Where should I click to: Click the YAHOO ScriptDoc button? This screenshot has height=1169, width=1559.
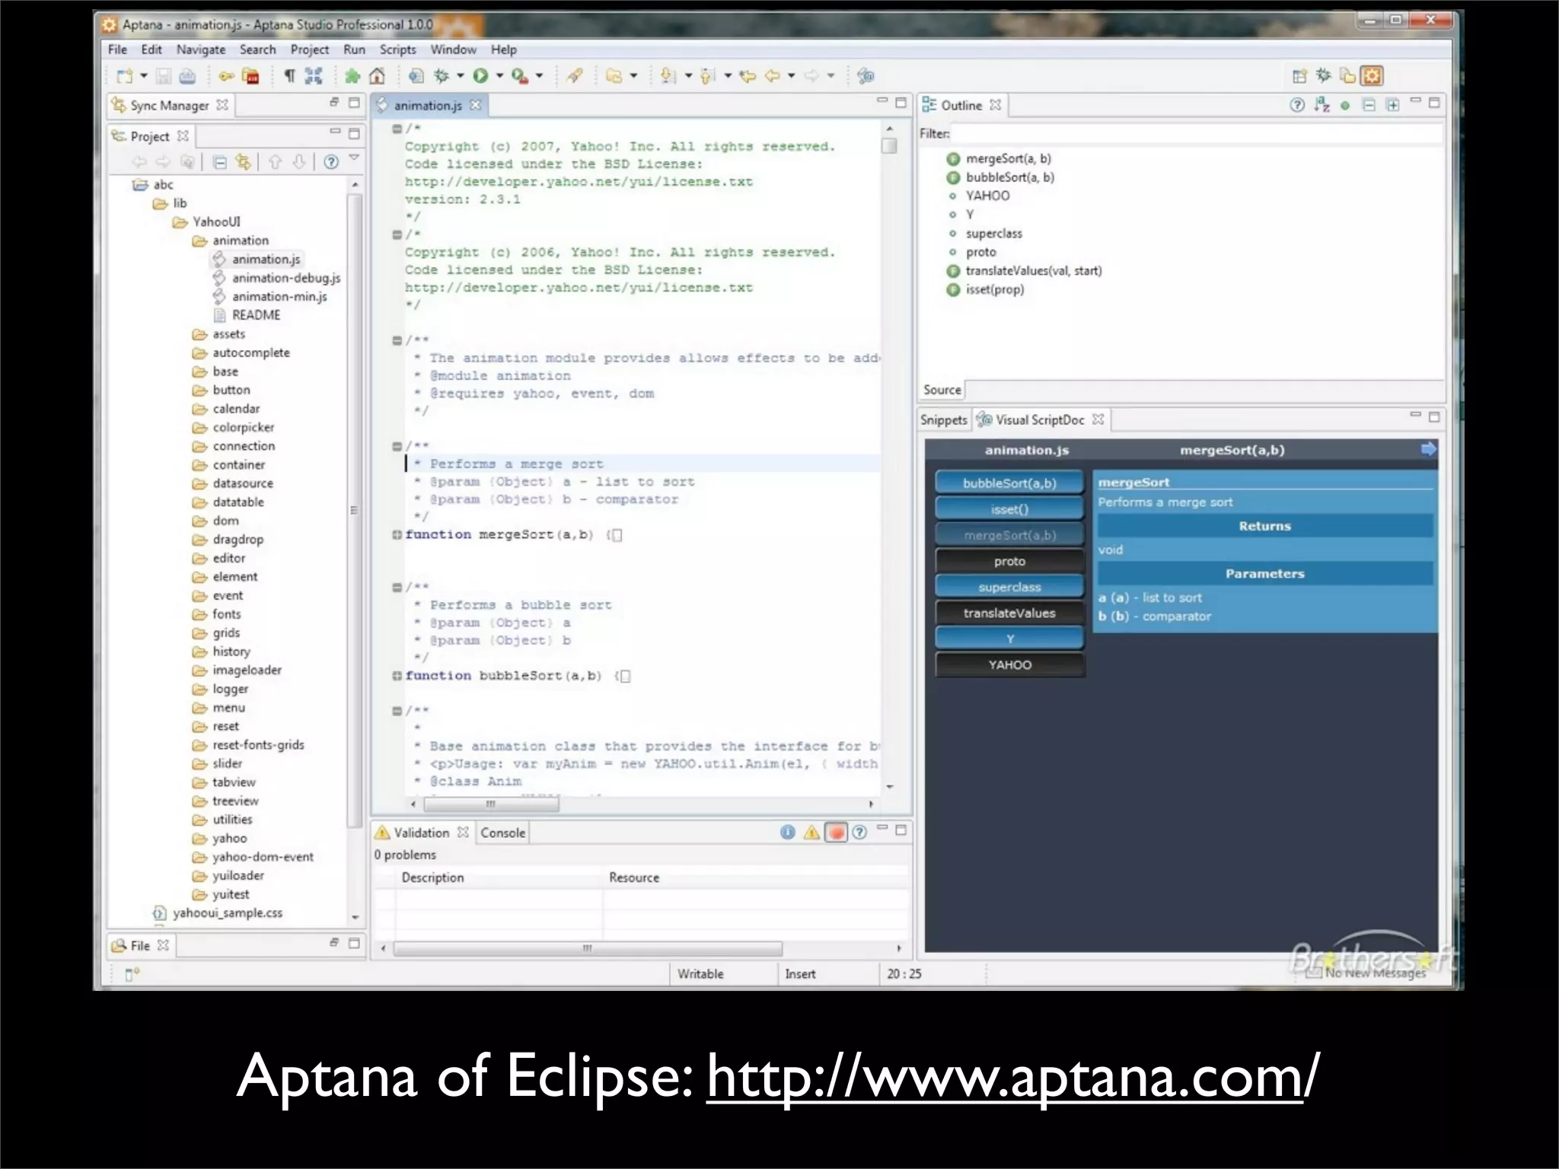click(x=1009, y=664)
